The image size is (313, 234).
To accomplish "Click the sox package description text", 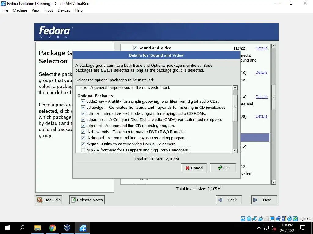I will tap(125, 87).
